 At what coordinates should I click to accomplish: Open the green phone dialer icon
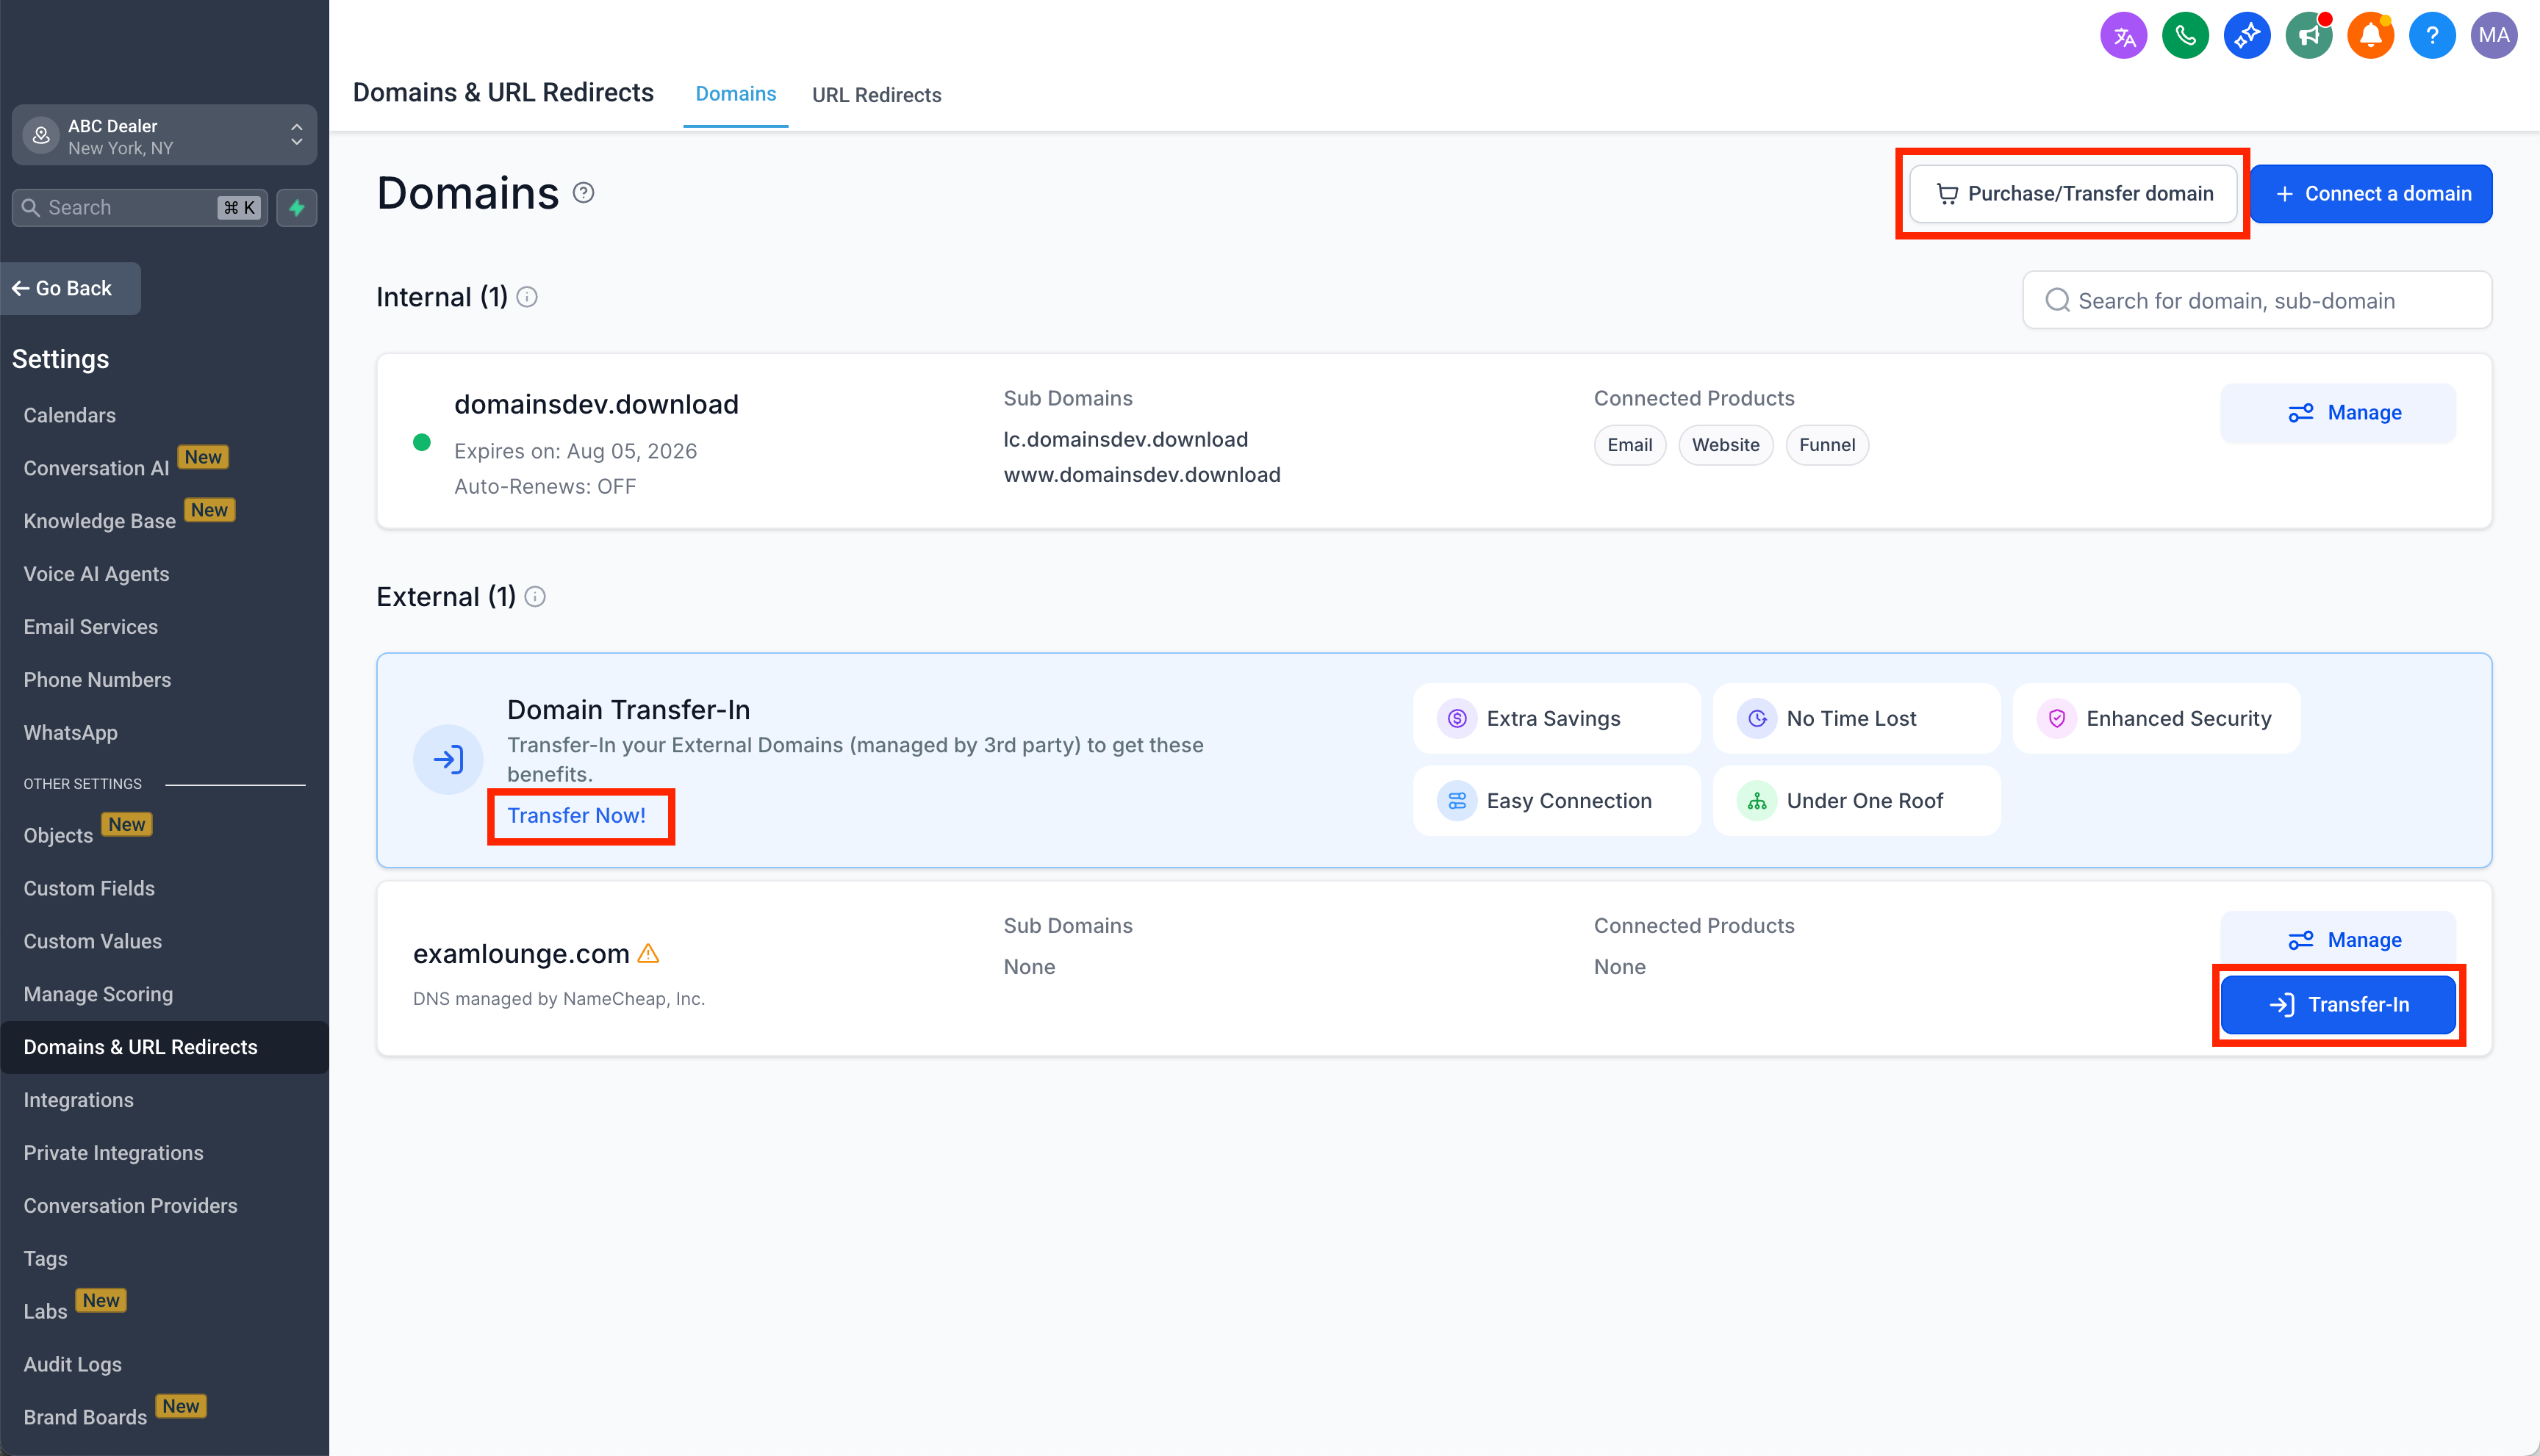pyautogui.click(x=2185, y=36)
